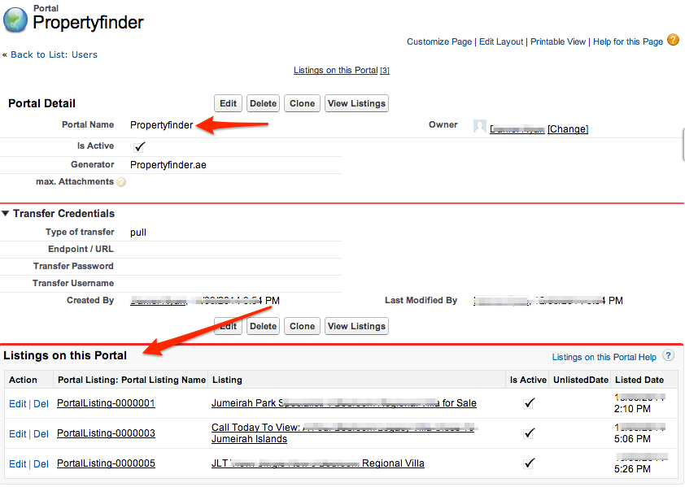Click the top Edit button
The width and height of the screenshot is (685, 487).
tap(228, 103)
